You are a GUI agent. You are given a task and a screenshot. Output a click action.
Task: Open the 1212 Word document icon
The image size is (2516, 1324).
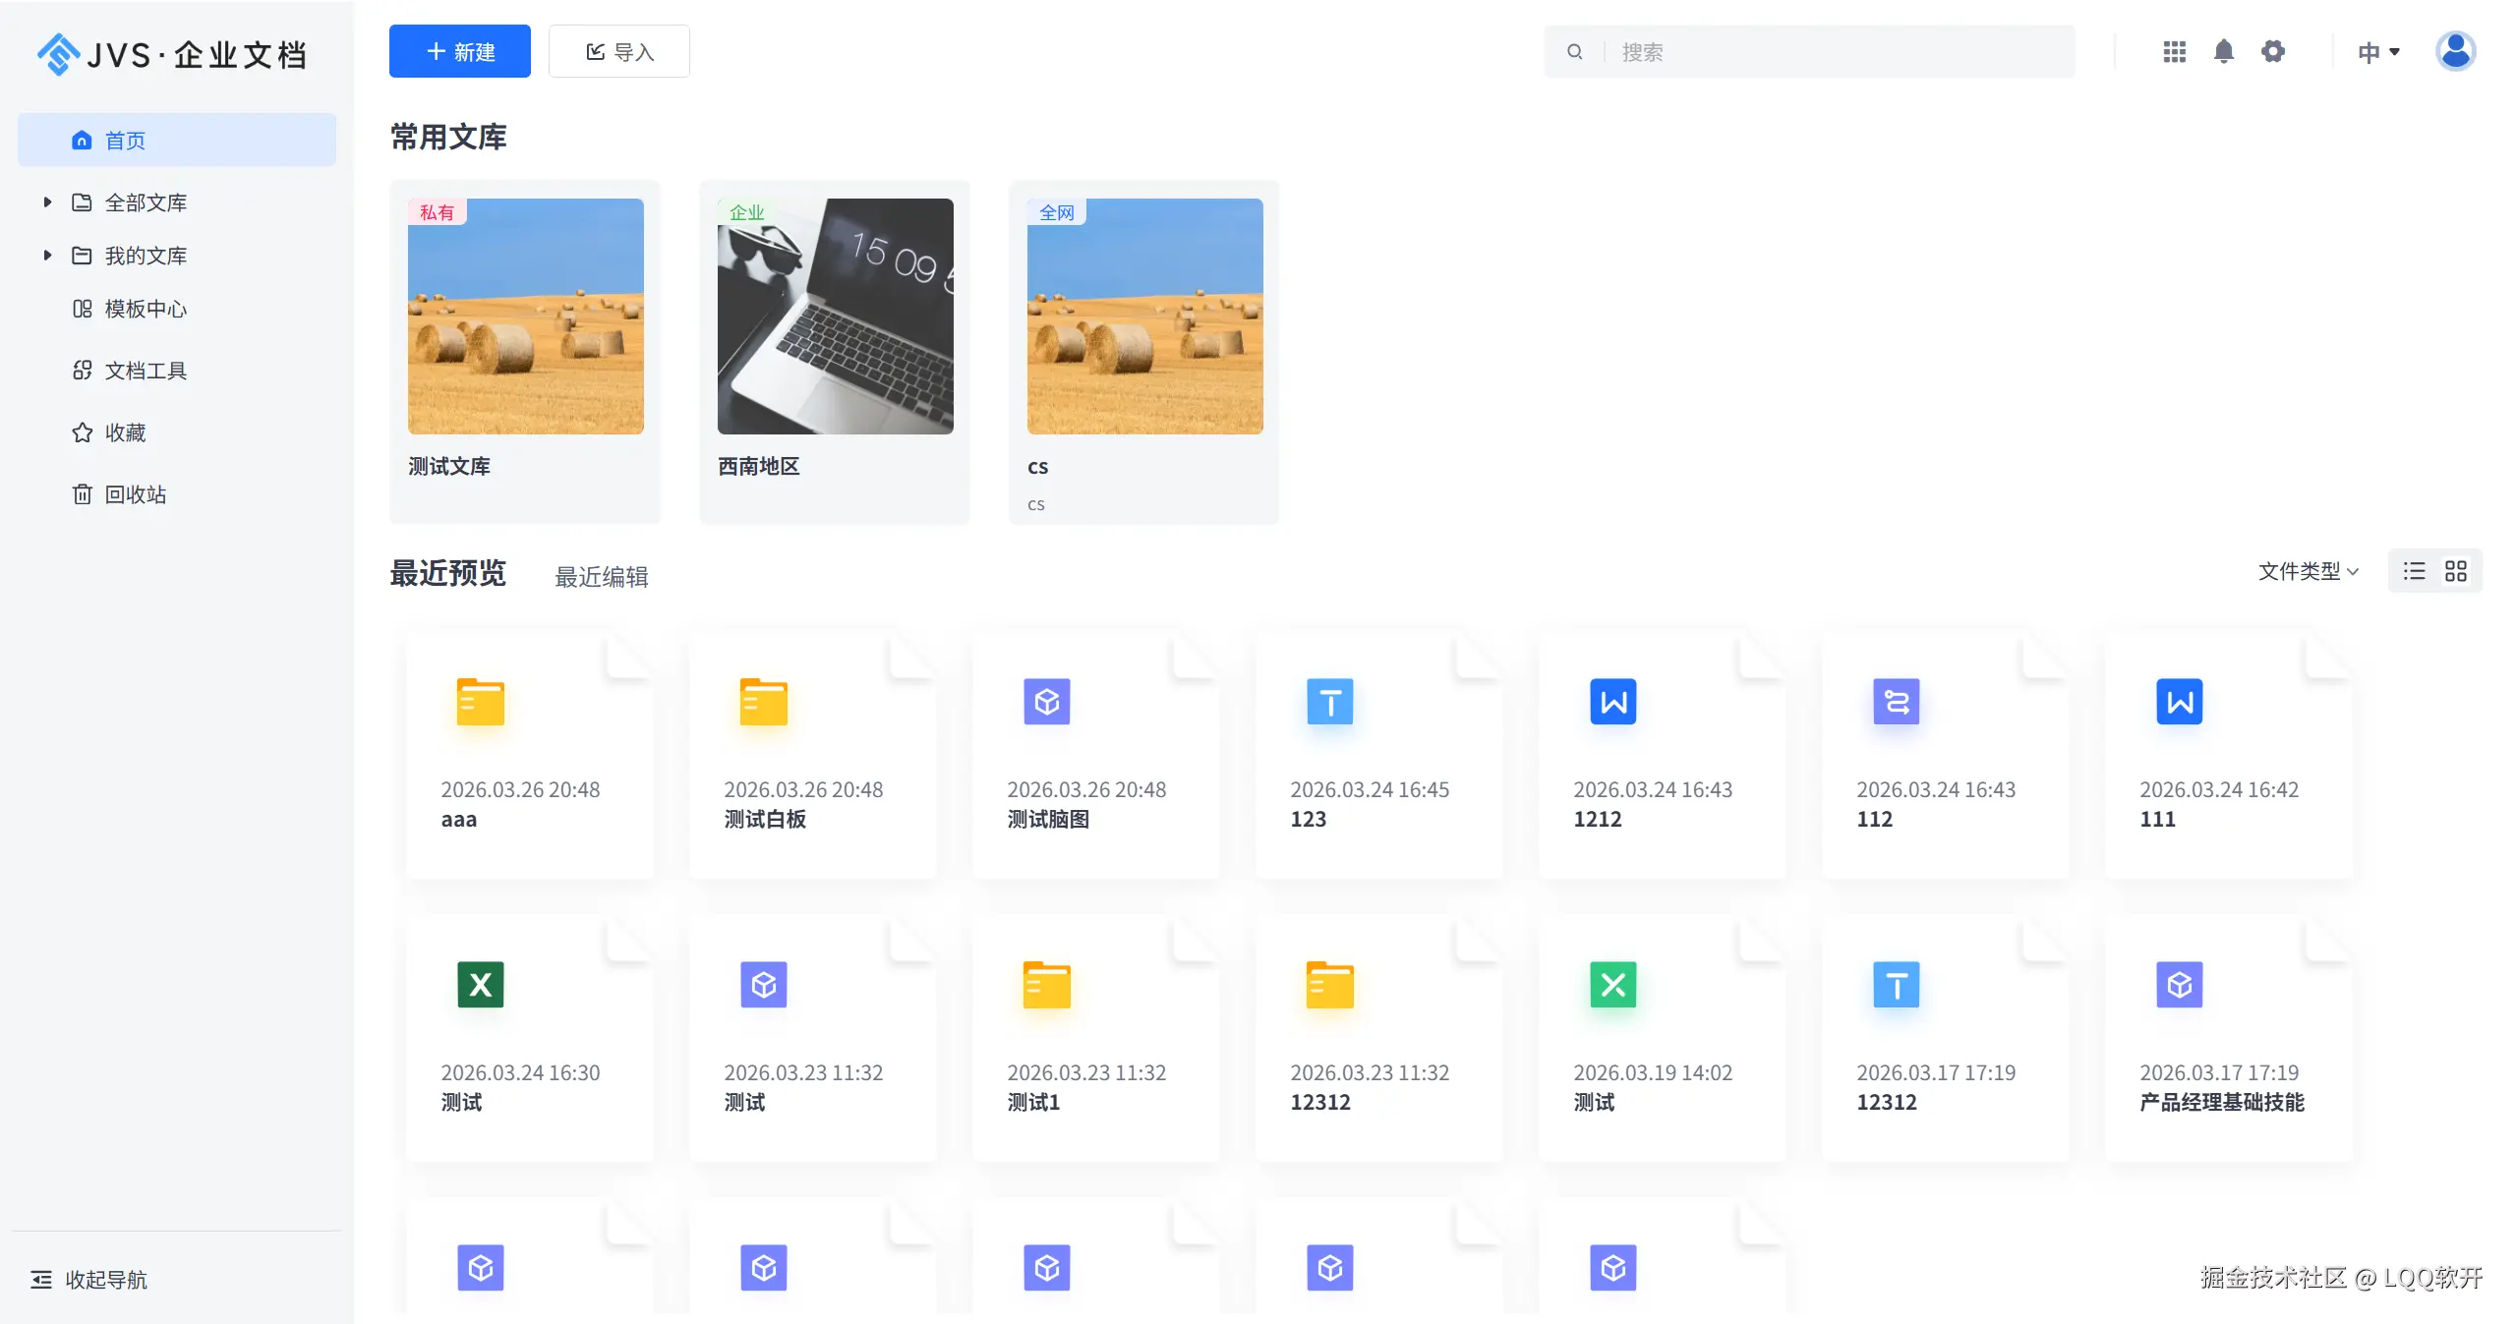tap(1612, 702)
